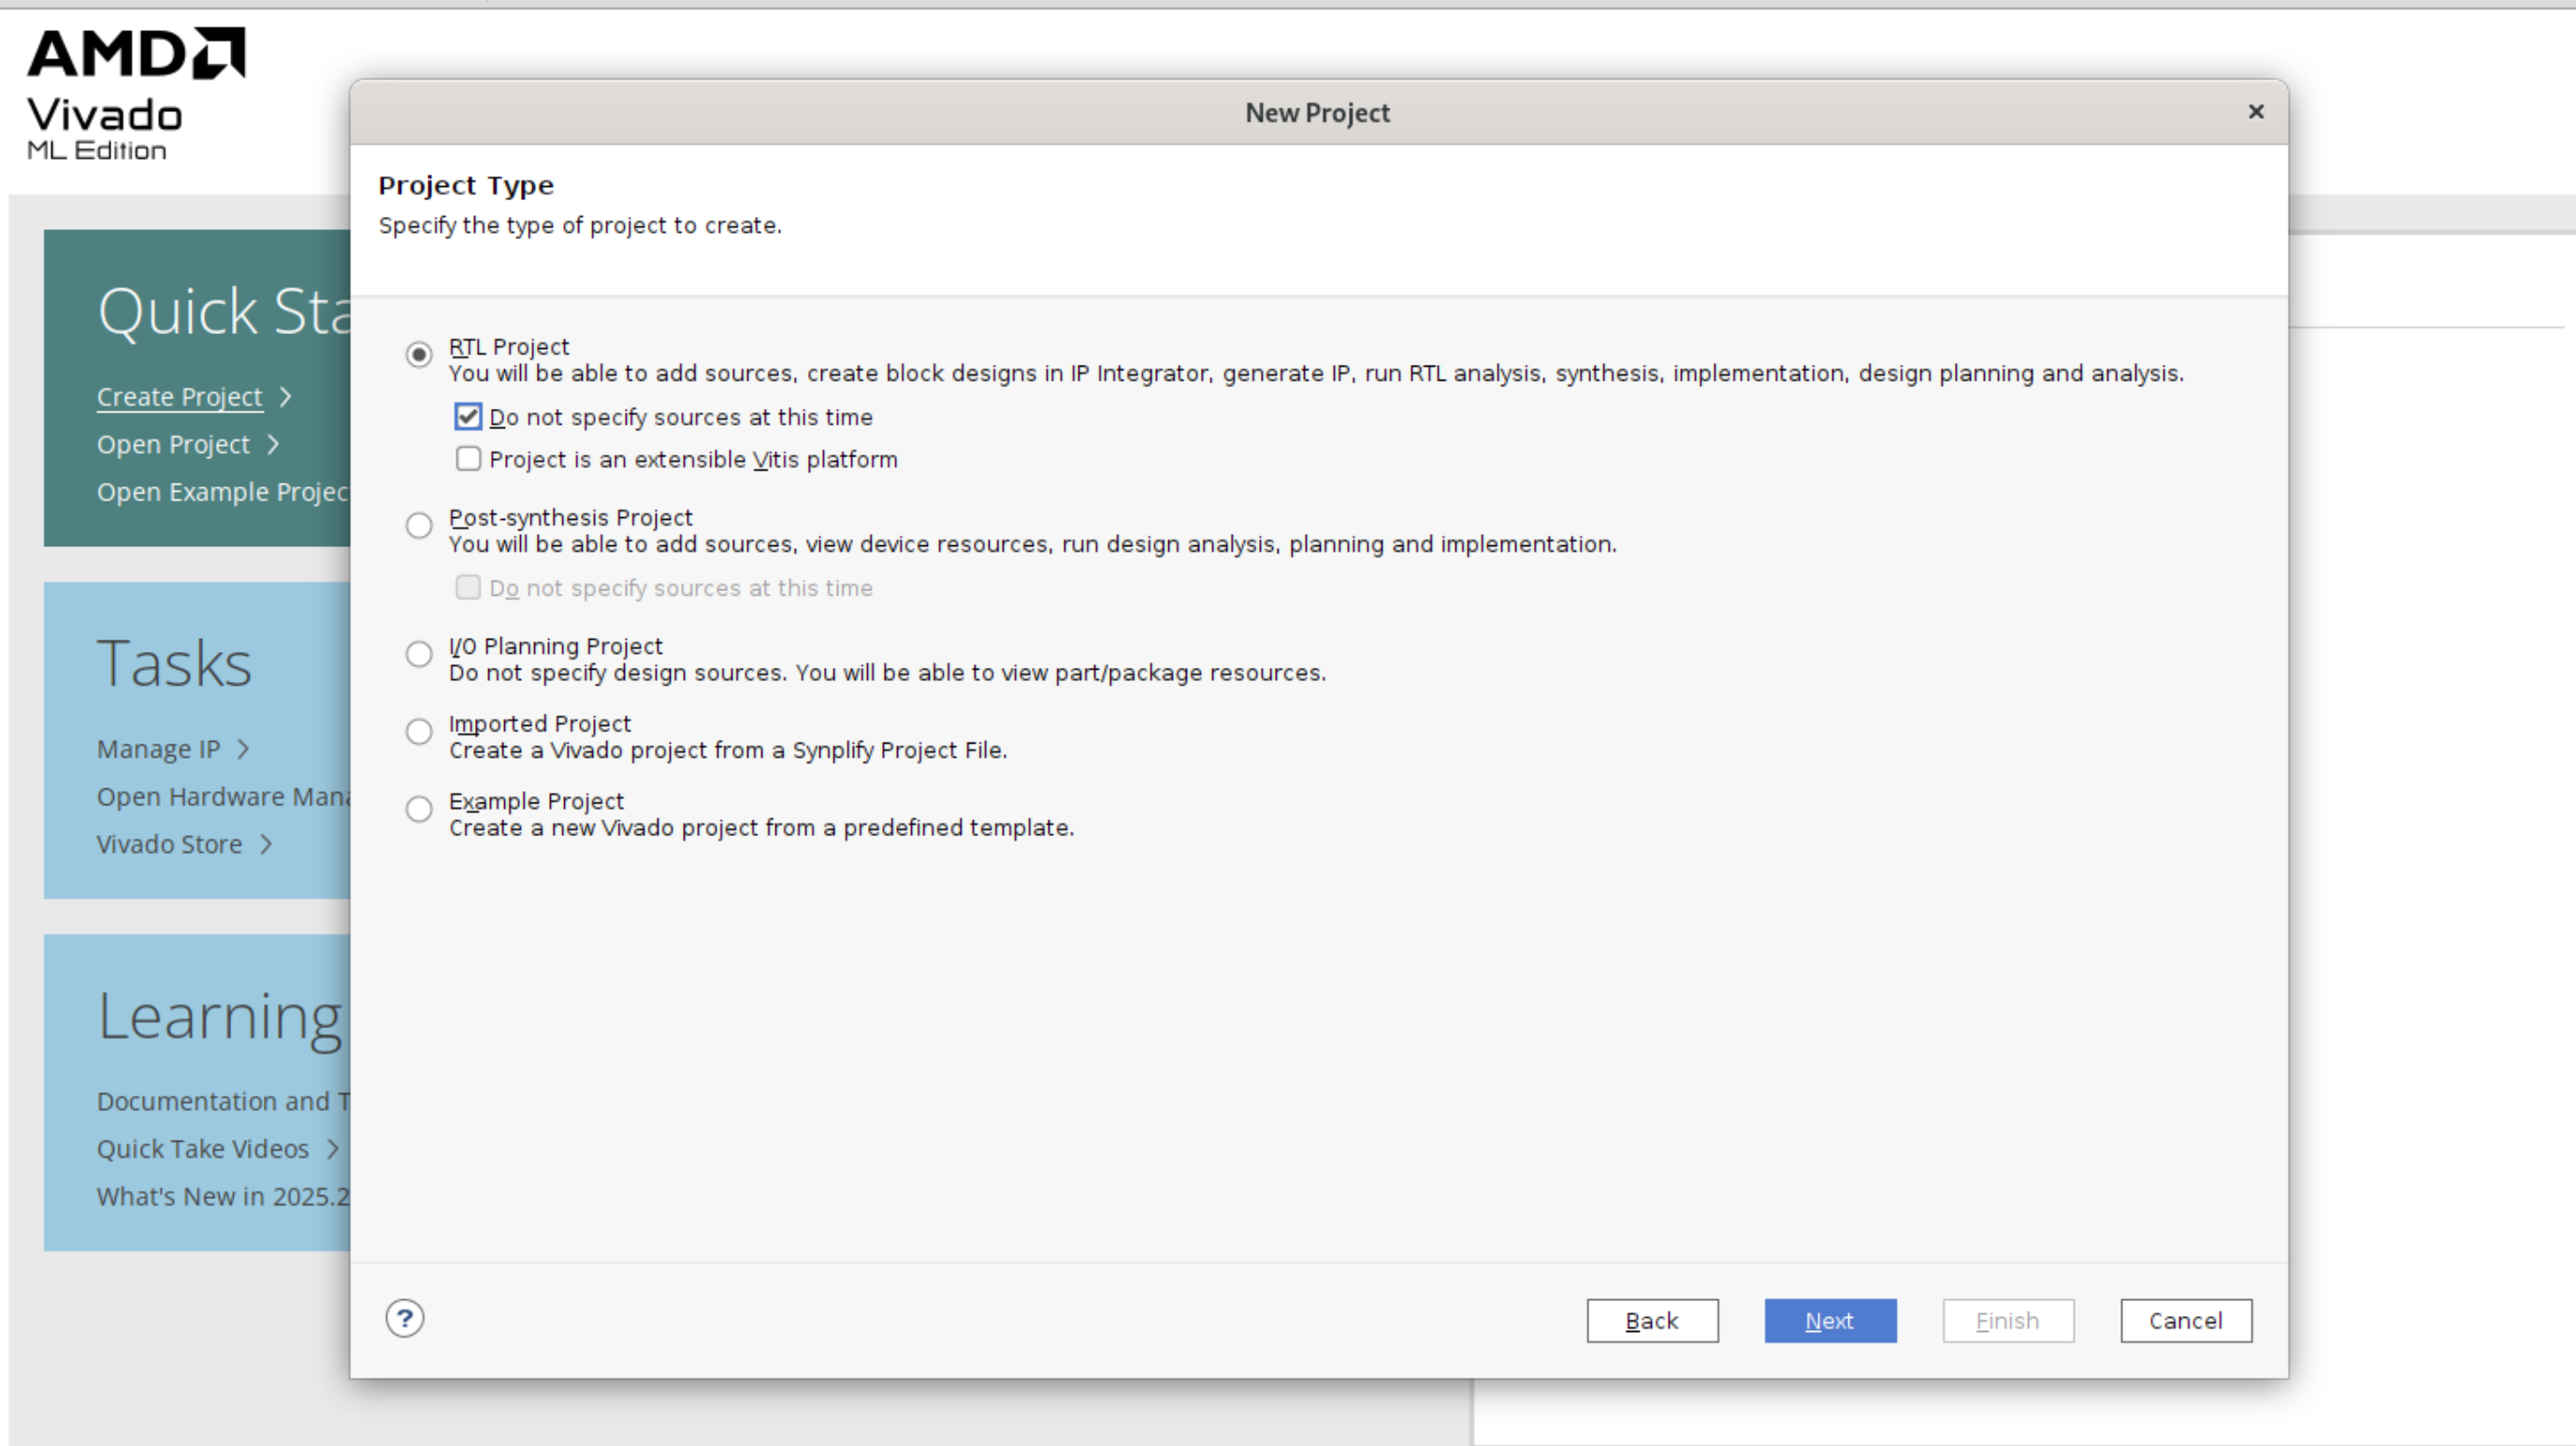
Task: Go Back to previous wizard page
Action: [x=1652, y=1320]
